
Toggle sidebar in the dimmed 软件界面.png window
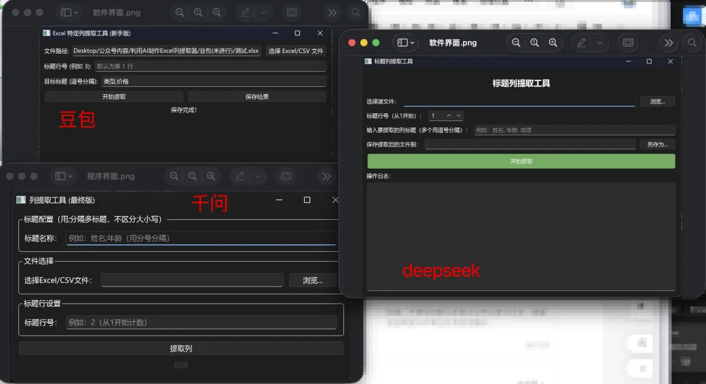tap(66, 12)
